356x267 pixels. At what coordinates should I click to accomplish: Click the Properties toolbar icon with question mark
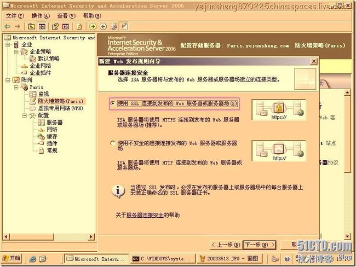[x=55, y=27]
